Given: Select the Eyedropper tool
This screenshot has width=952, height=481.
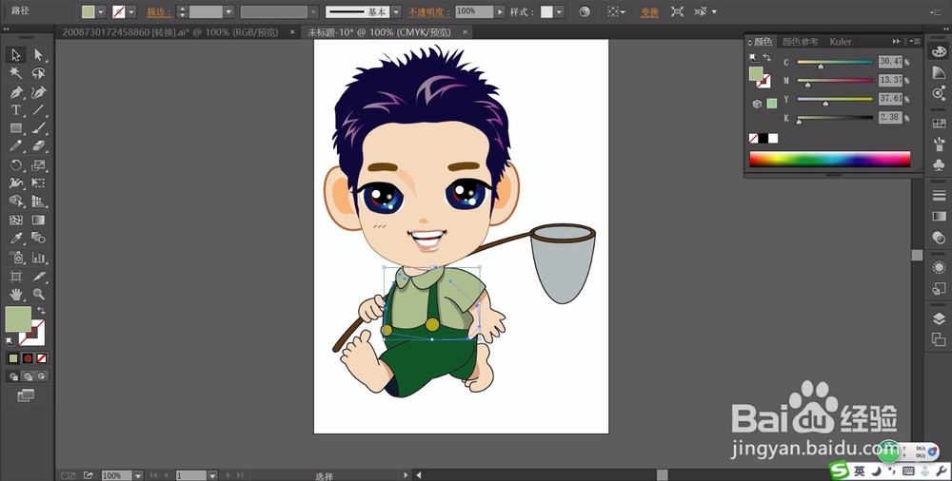Looking at the screenshot, I should point(16,238).
